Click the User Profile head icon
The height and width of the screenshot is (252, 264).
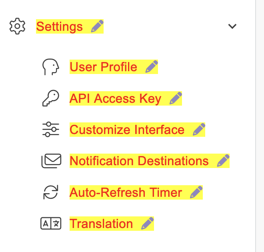tap(51, 67)
